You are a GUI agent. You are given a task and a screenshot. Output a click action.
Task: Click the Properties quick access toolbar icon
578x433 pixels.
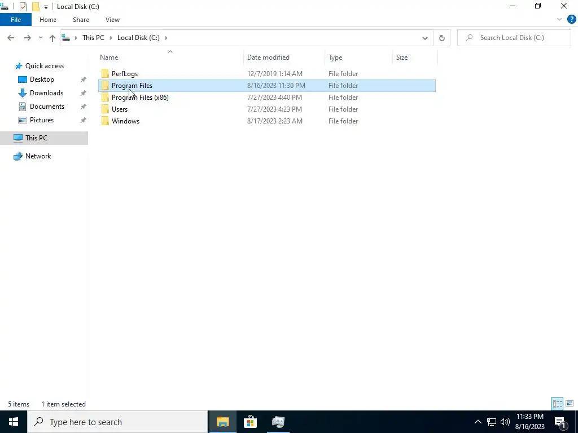tap(23, 7)
